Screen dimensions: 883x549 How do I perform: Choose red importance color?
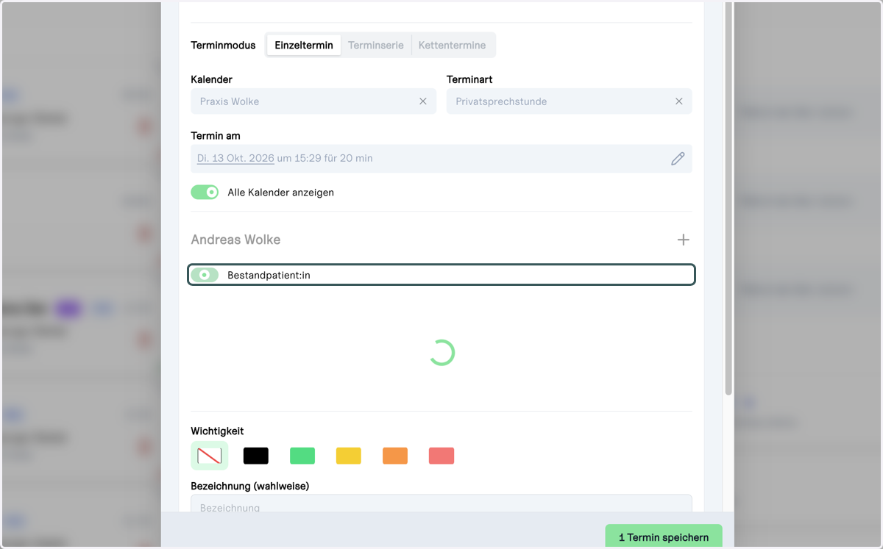point(441,456)
